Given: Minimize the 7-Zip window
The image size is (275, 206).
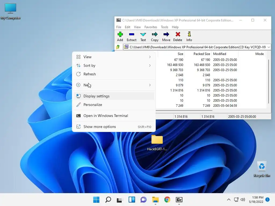Looking at the screenshot, I should pos(241,20).
